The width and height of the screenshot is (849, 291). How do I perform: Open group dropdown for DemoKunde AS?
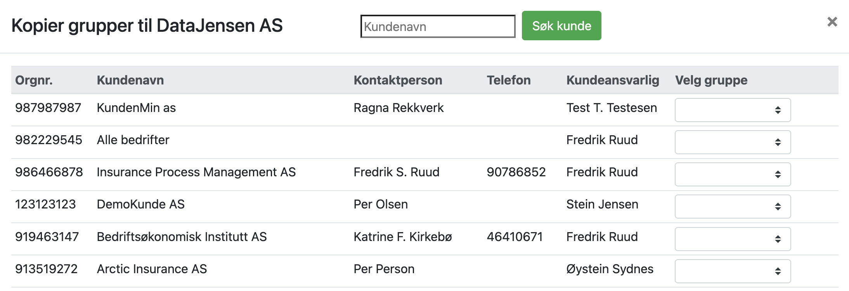[732, 207]
